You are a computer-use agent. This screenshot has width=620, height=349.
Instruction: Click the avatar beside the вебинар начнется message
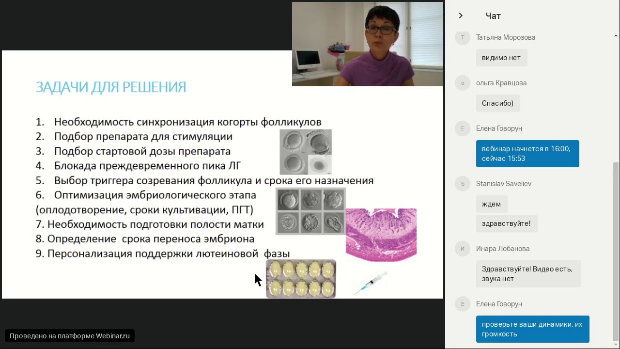[463, 128]
